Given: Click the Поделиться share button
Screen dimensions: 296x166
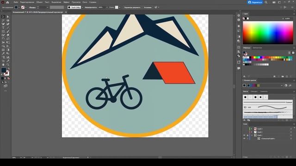Looking at the screenshot, I should pyautogui.click(x=255, y=2).
